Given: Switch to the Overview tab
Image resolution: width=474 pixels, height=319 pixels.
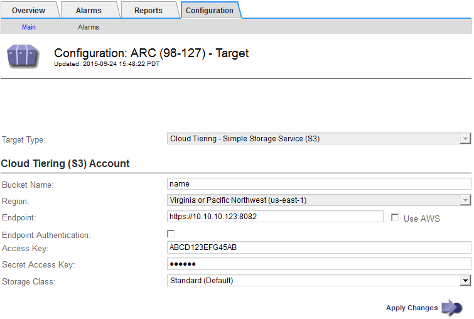Looking at the screenshot, I should [x=28, y=11].
